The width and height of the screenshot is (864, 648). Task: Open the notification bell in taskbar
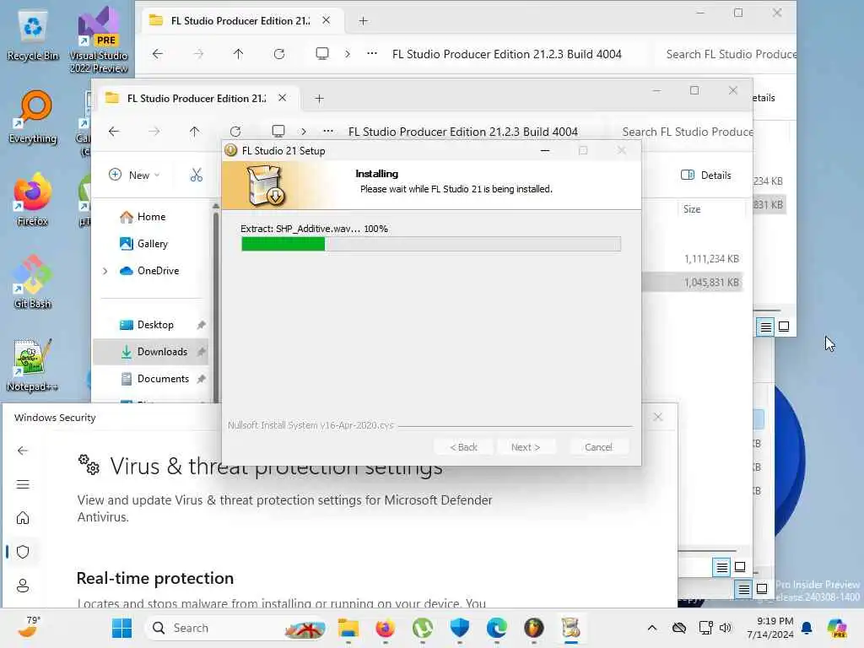point(807,628)
